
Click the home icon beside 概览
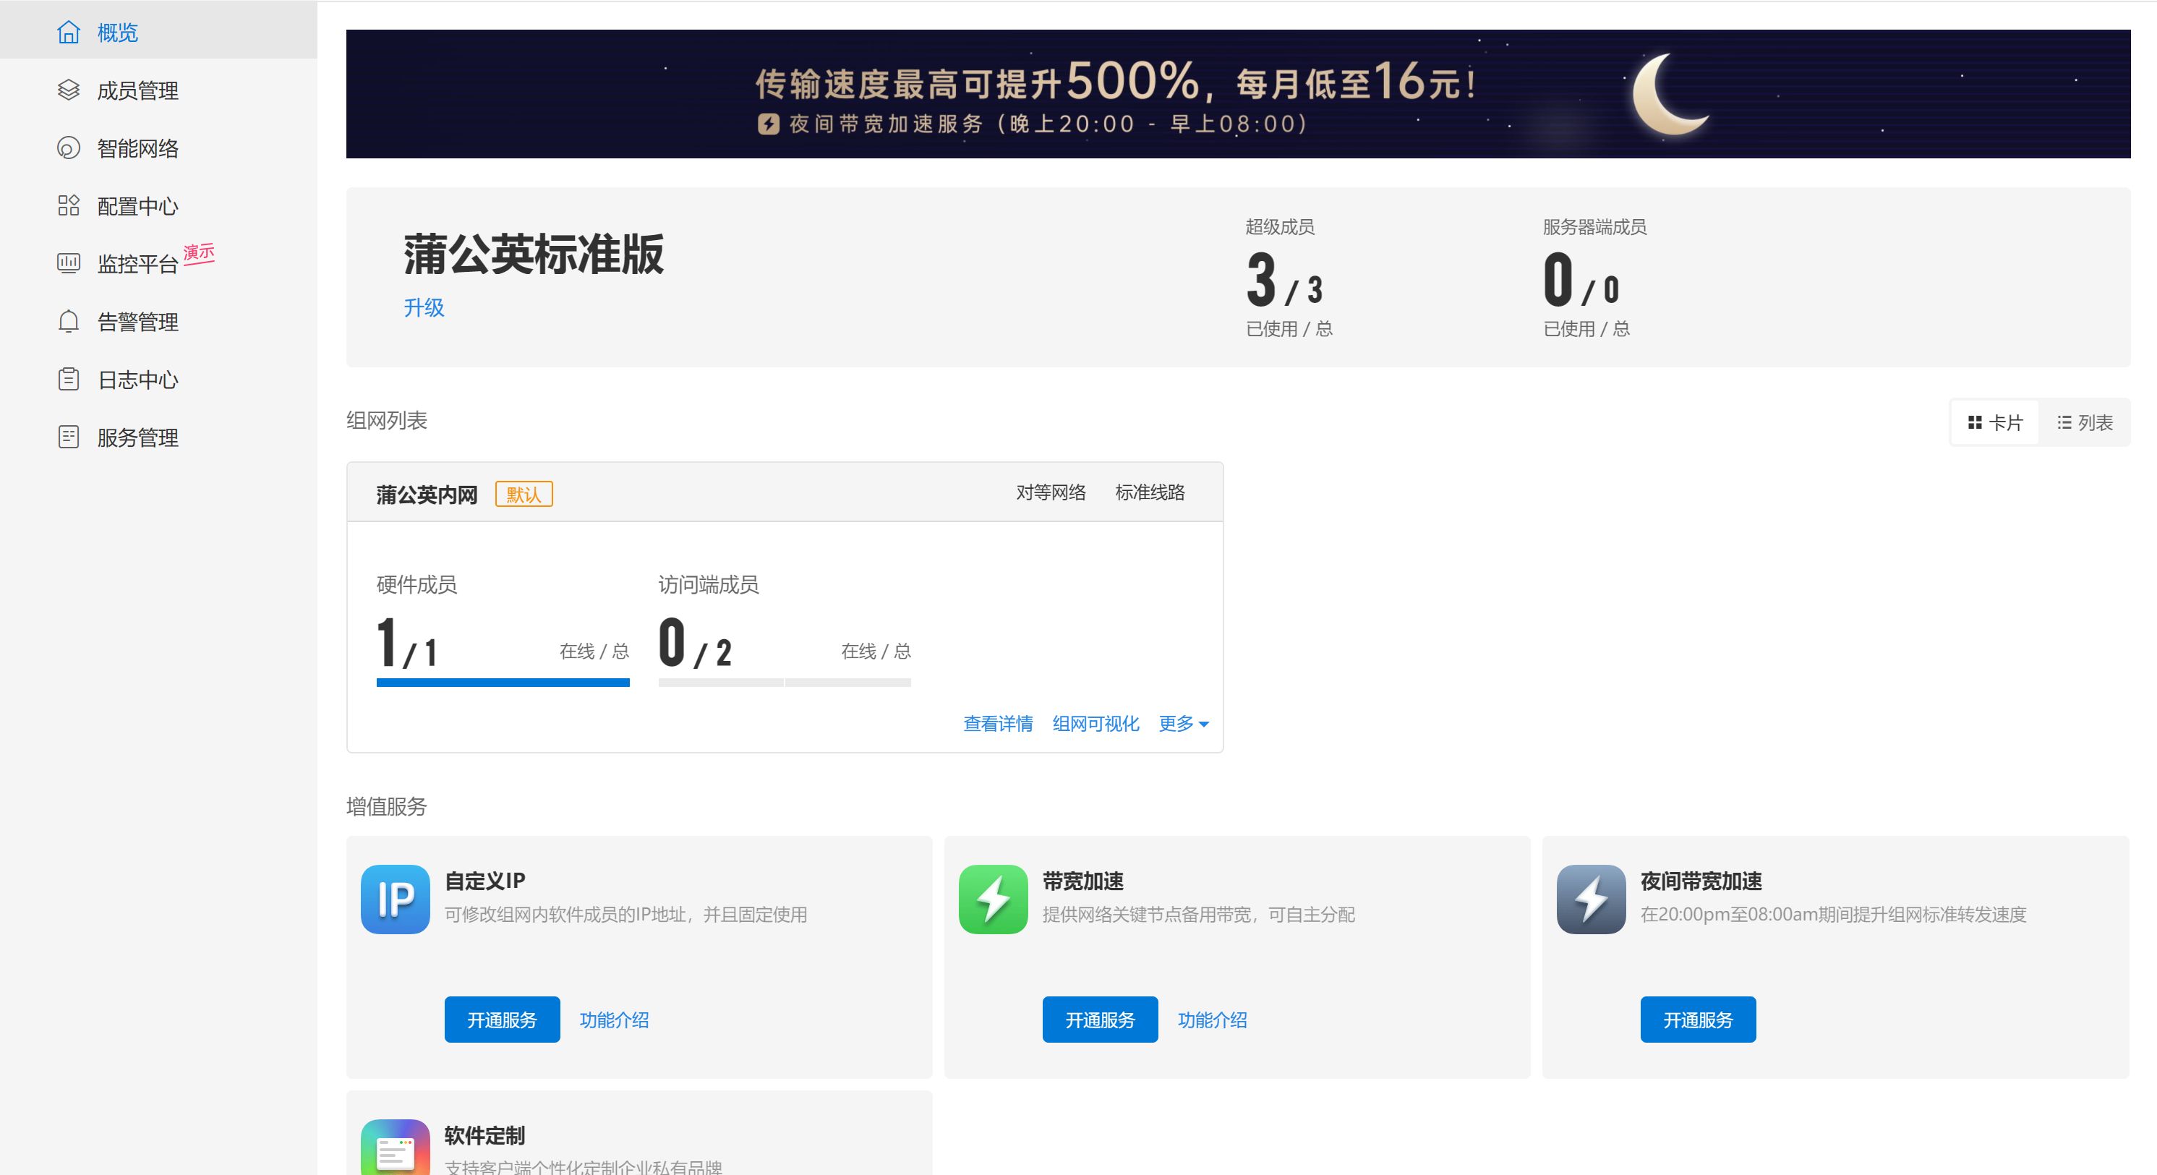[69, 33]
